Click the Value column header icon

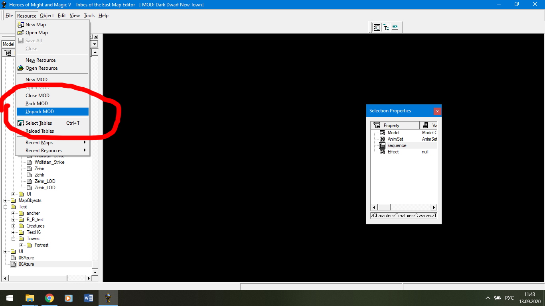pos(426,126)
